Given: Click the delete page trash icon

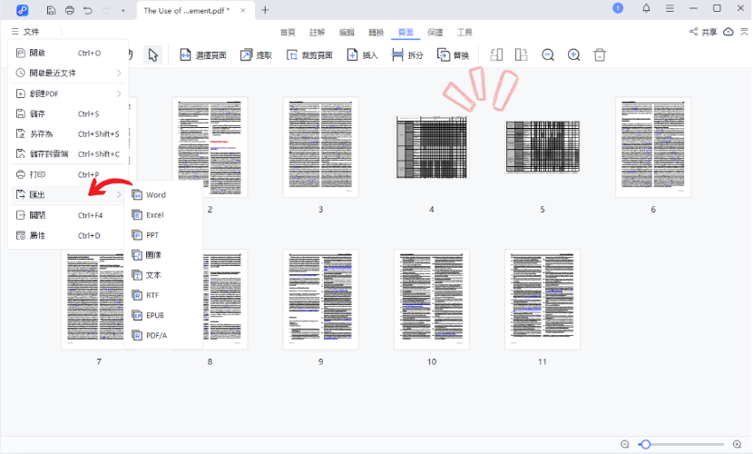Looking at the screenshot, I should [600, 55].
